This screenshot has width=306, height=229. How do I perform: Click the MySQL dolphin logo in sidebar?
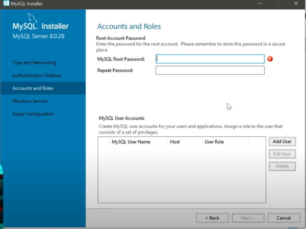pyautogui.click(x=32, y=18)
